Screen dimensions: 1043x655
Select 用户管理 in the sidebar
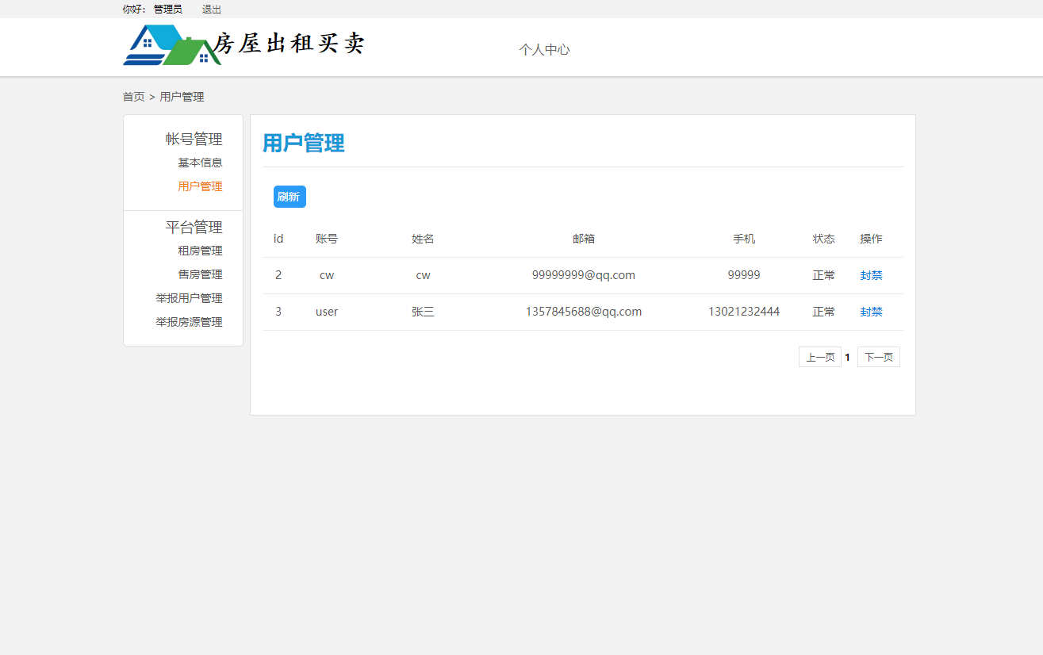click(200, 186)
